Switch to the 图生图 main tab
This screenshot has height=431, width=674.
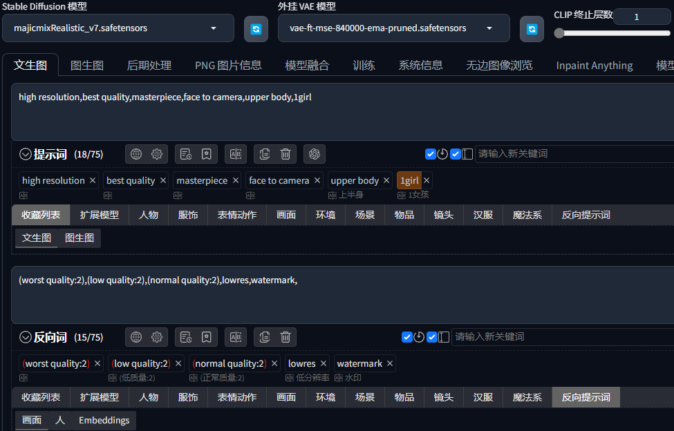[x=87, y=65]
